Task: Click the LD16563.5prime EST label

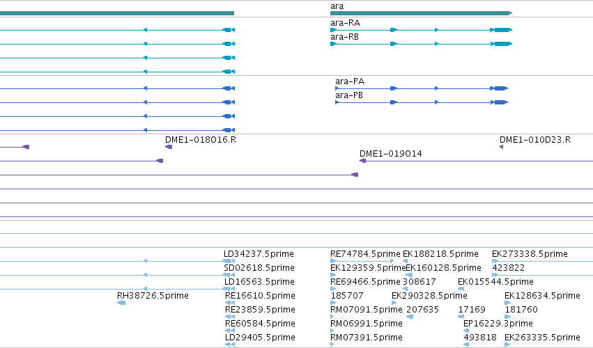Action: (x=259, y=282)
